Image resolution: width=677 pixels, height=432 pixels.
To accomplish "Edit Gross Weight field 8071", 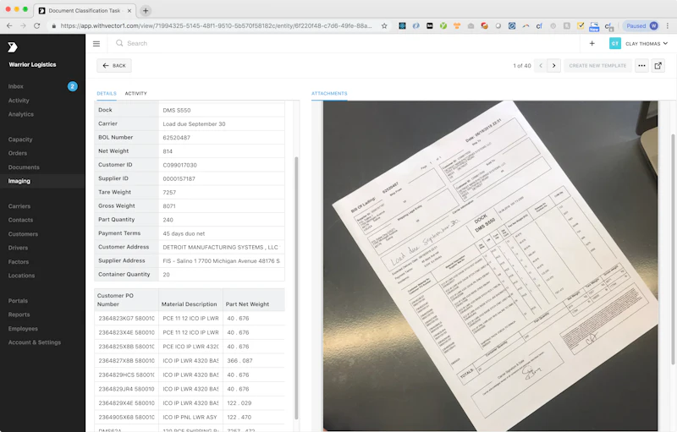I will (x=222, y=206).
